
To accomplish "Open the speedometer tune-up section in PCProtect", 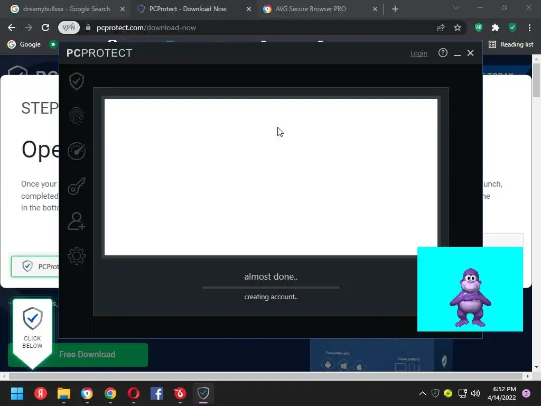I will point(76,151).
